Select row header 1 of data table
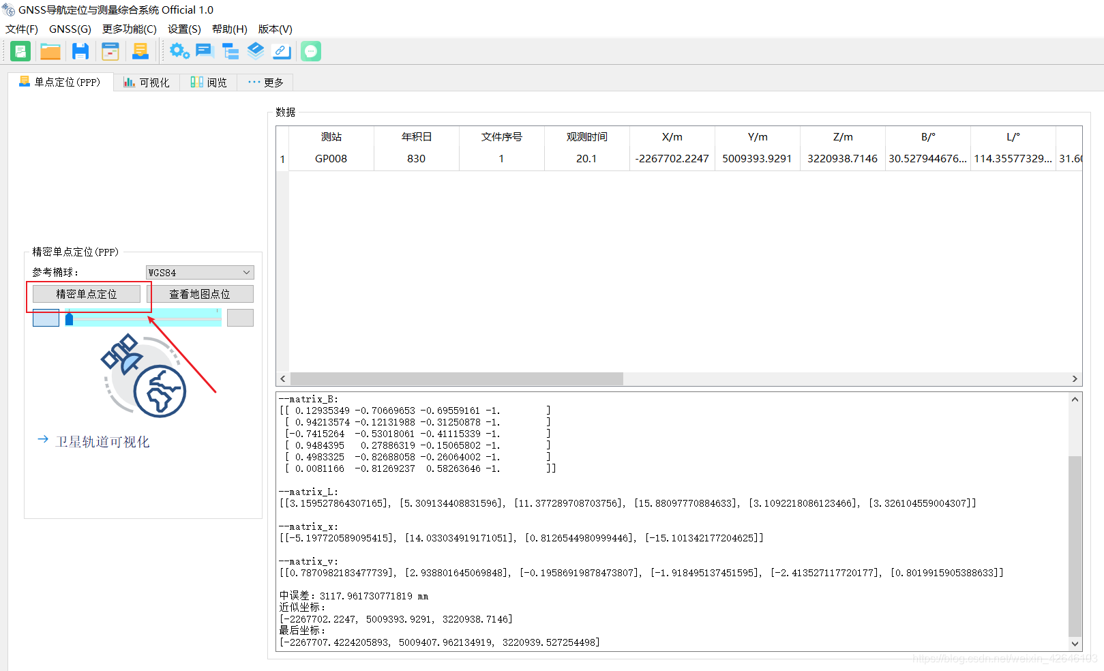 (282, 159)
